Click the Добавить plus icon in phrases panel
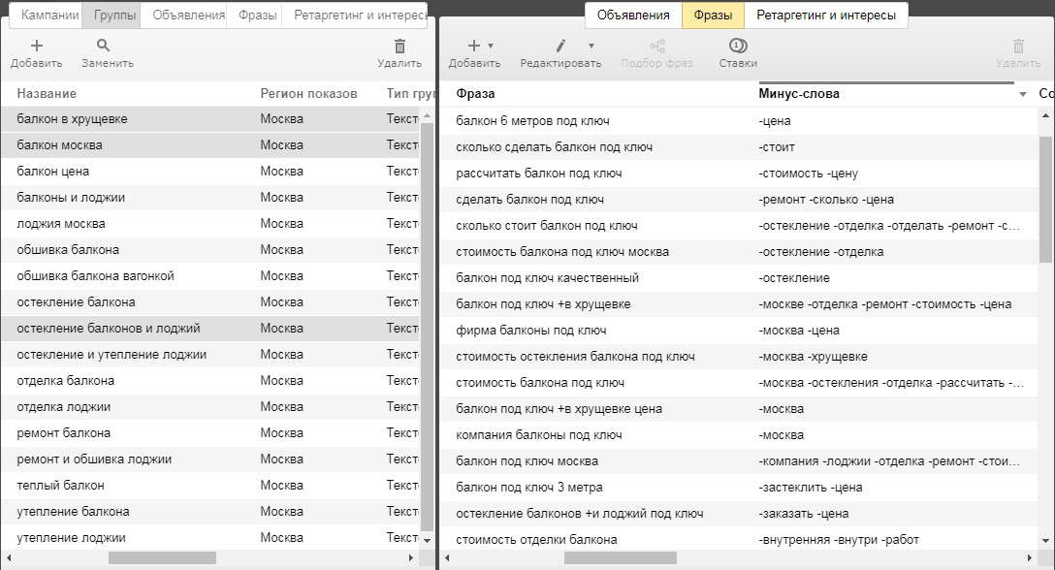Screen dimensions: 1055x570 [x=474, y=46]
